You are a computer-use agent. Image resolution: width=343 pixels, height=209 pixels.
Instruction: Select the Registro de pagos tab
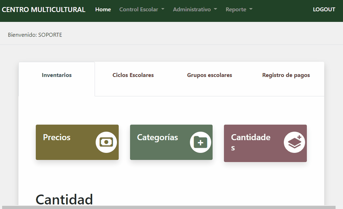pos(286,75)
